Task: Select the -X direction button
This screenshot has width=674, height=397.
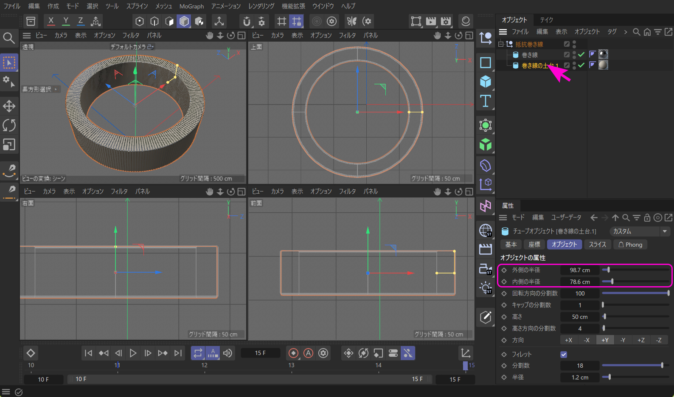Action: pyautogui.click(x=587, y=340)
